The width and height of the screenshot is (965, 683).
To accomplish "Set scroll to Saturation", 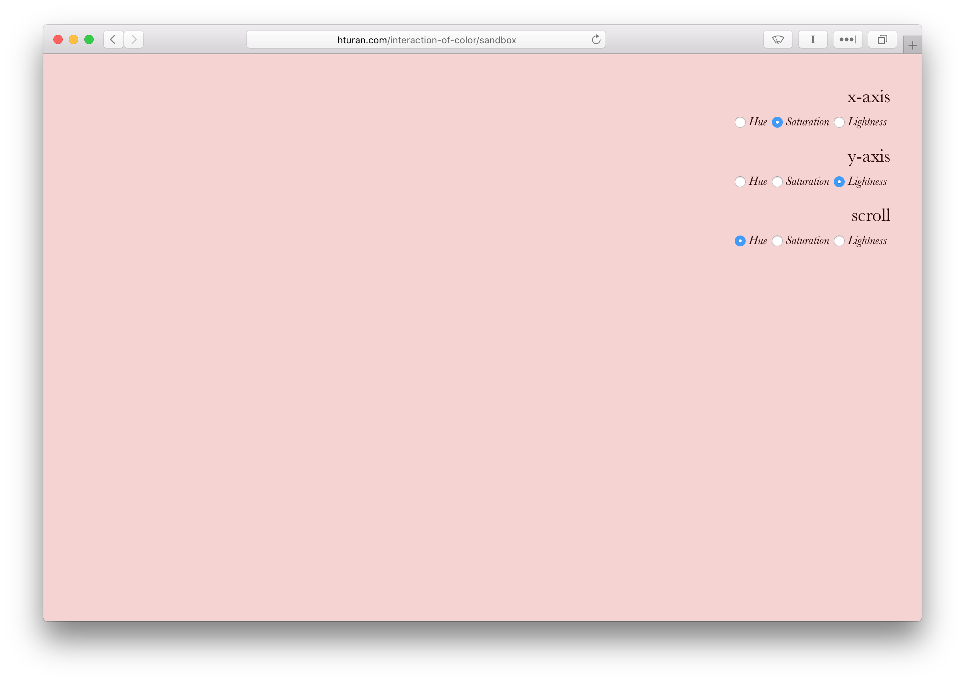I will click(777, 241).
